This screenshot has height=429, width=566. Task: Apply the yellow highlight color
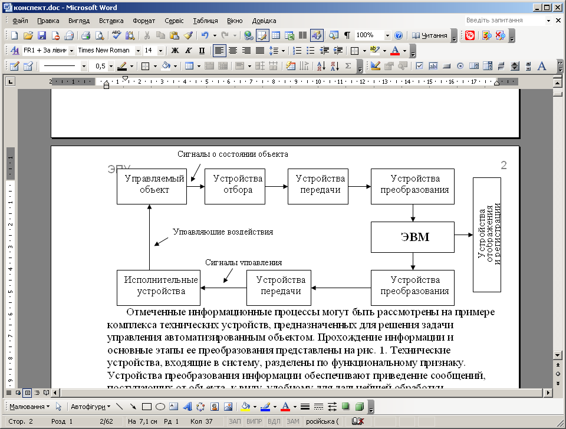tap(375, 51)
